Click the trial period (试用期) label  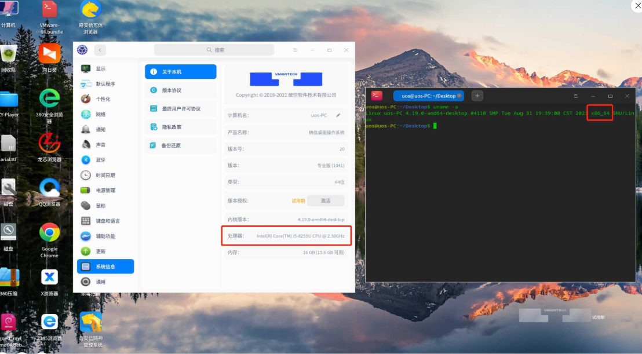pyautogui.click(x=298, y=201)
